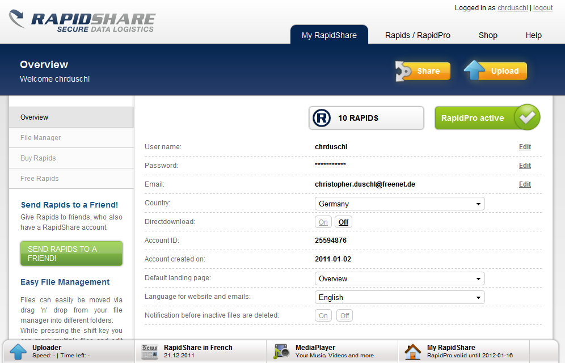Click the circled R Rapids icon
Screen dimensions: 565x363
click(322, 118)
